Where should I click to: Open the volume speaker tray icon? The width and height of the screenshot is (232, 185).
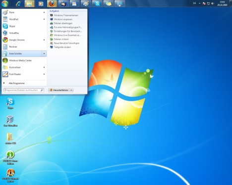point(213,3)
